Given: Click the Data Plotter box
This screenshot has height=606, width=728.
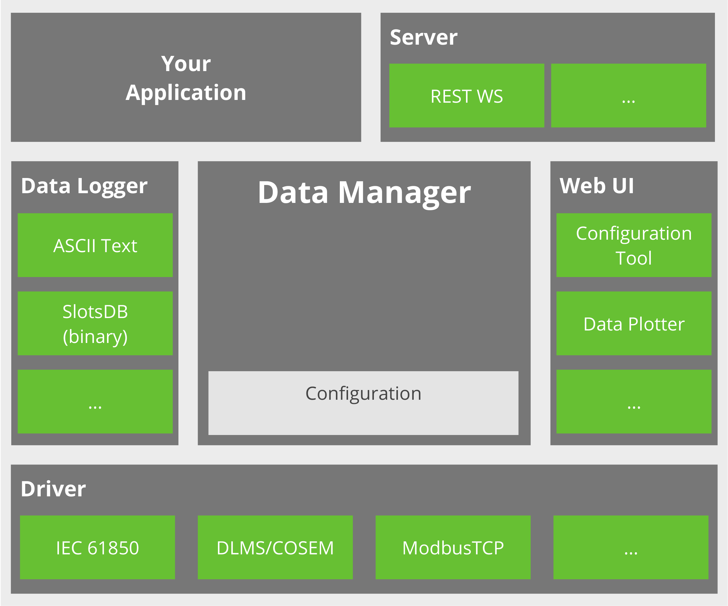Looking at the screenshot, I should (634, 323).
